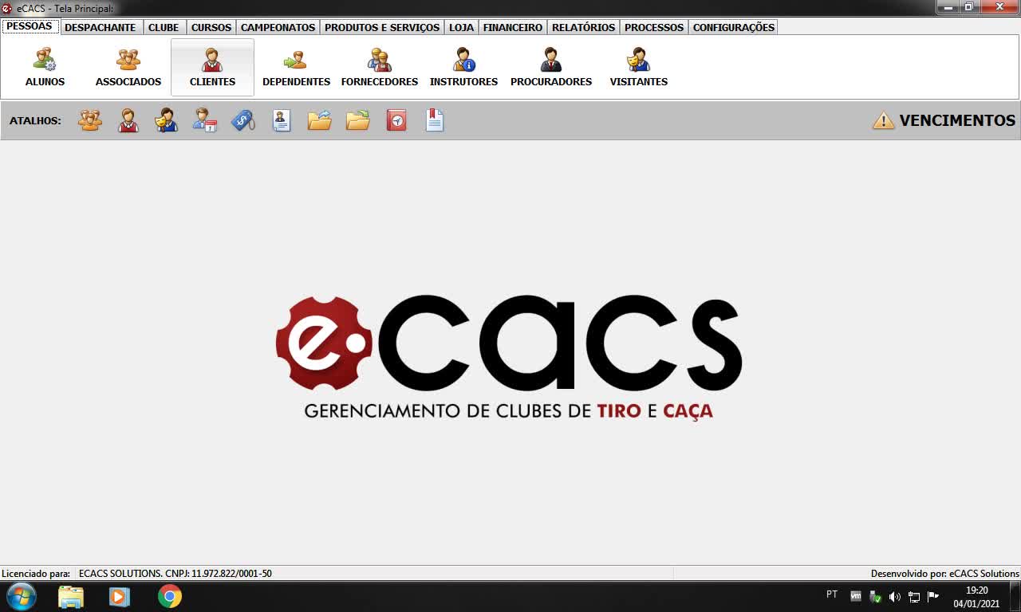Open the ASSOCIADOS section

pos(128,68)
